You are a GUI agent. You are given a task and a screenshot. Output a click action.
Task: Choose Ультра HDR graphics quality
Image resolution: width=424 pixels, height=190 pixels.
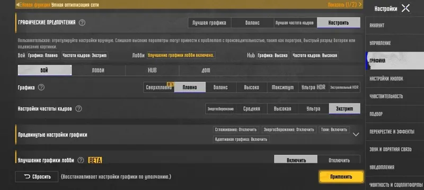pyautogui.click(x=314, y=87)
